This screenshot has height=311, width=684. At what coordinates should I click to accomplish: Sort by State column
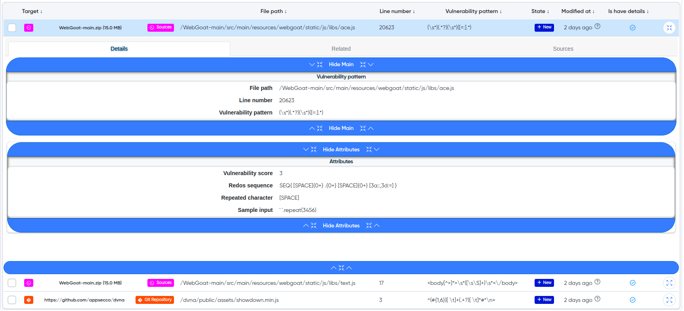coord(540,11)
